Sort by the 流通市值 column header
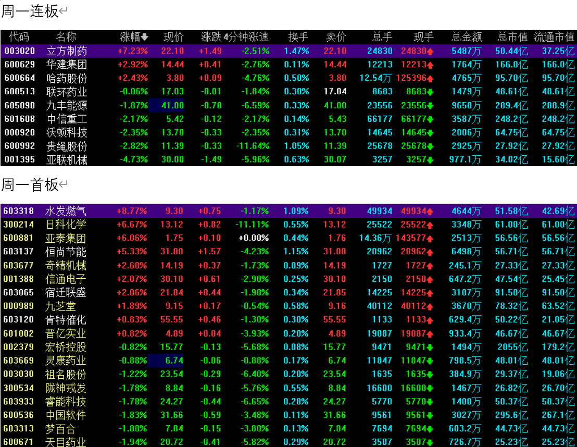577x447 pixels. pyautogui.click(x=554, y=37)
